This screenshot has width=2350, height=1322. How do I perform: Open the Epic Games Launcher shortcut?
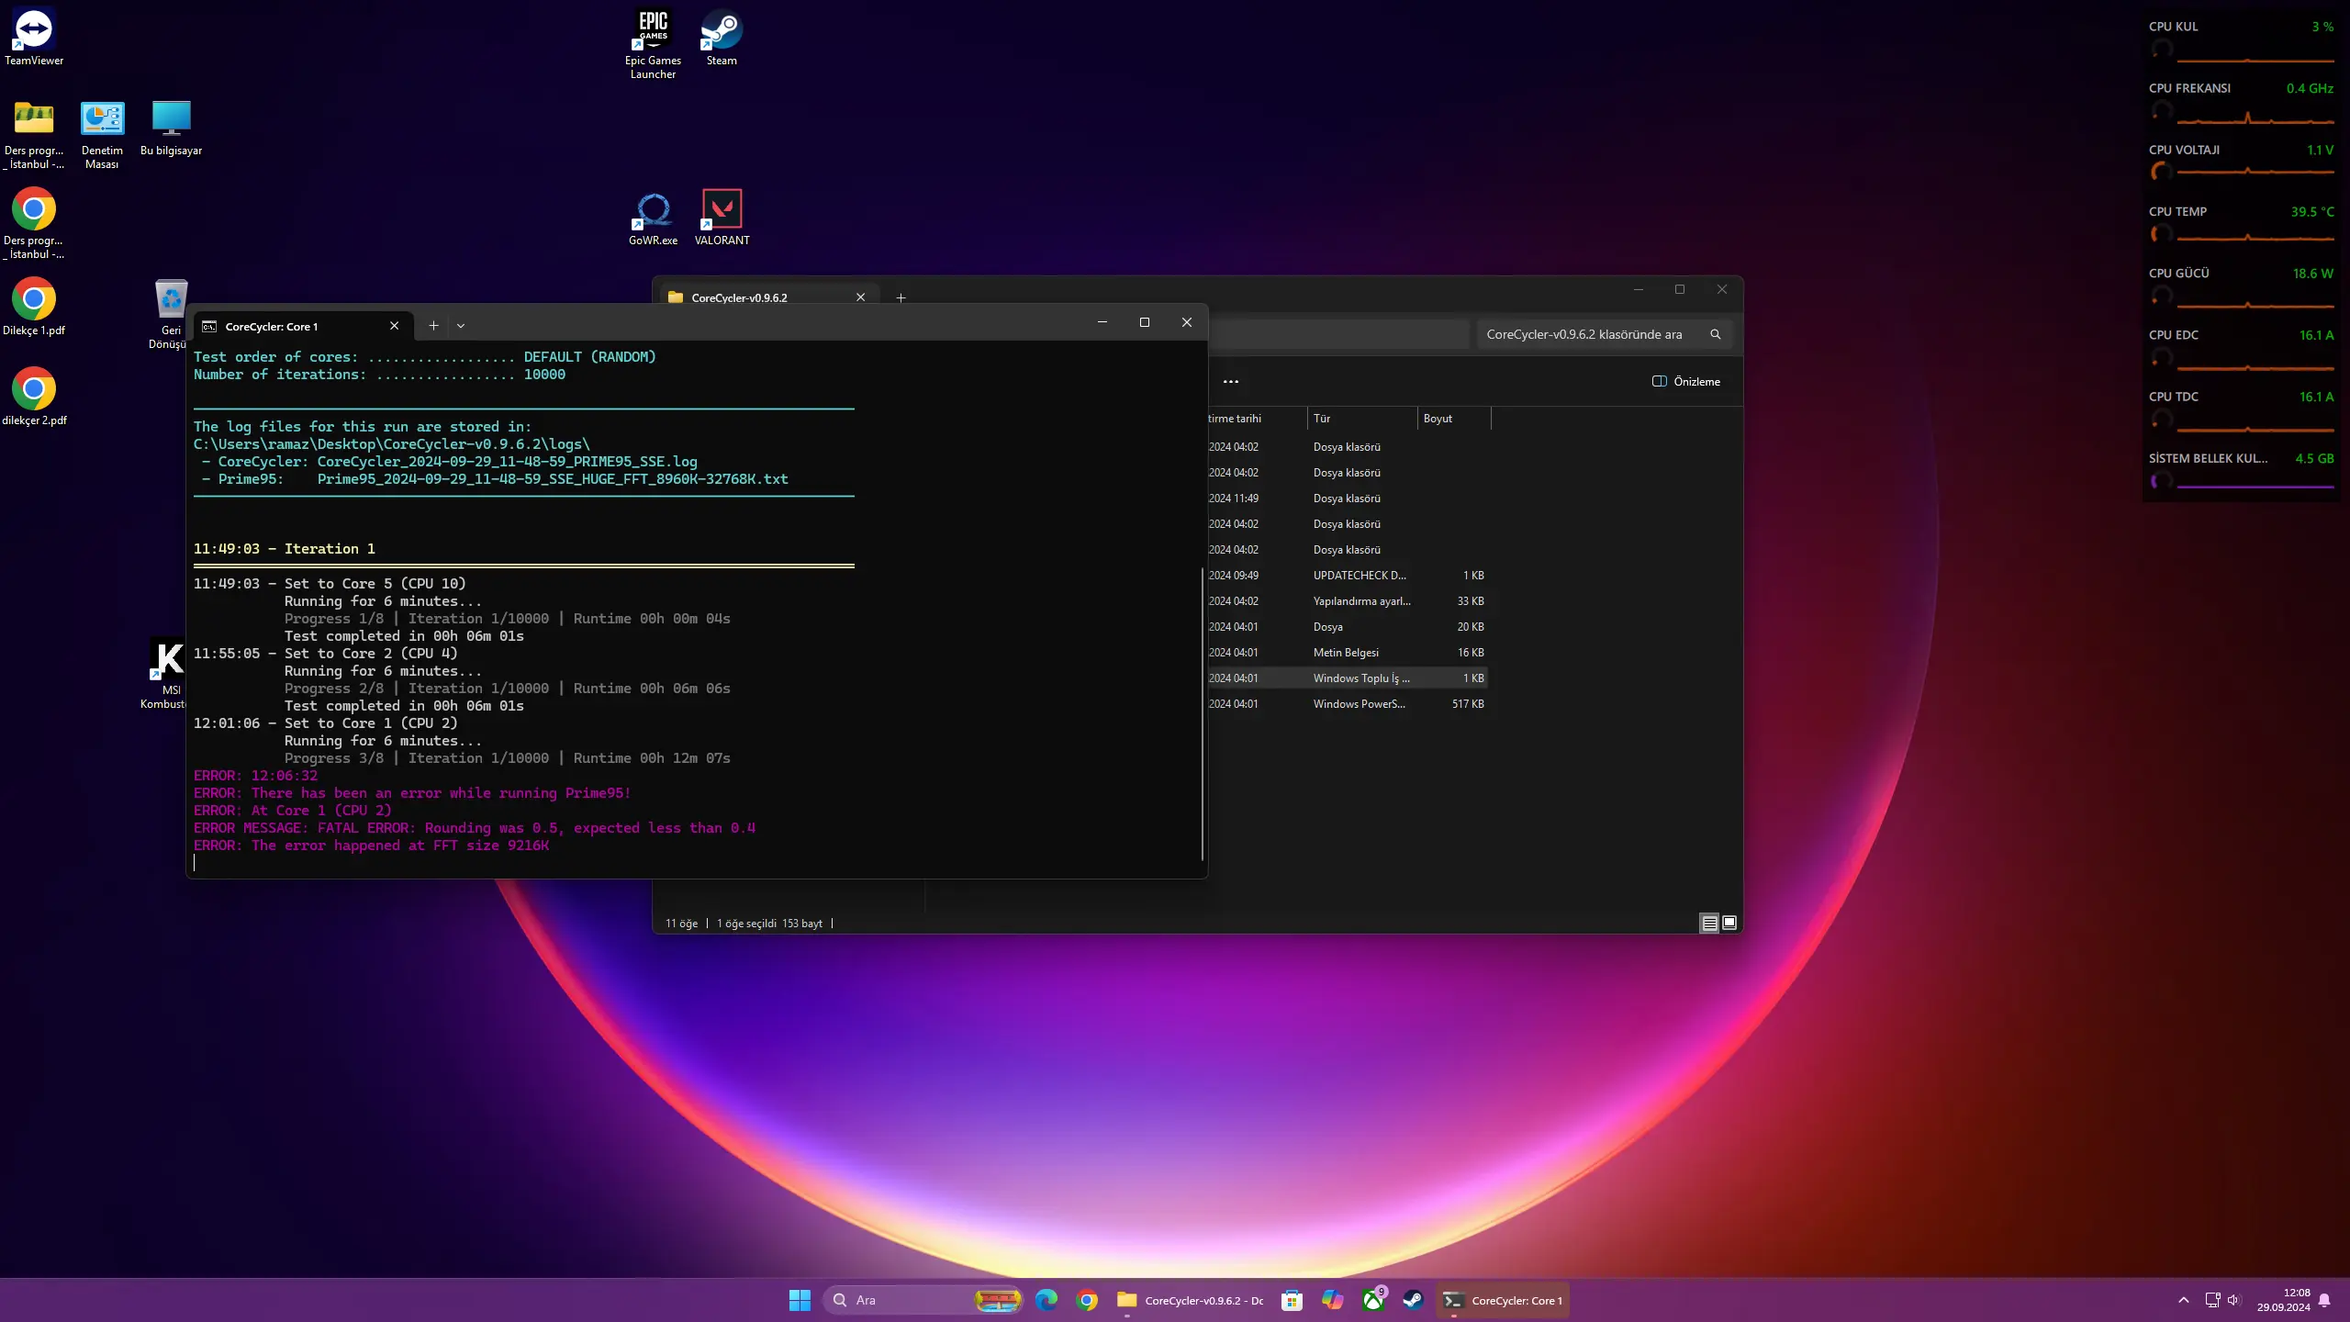pyautogui.click(x=653, y=43)
